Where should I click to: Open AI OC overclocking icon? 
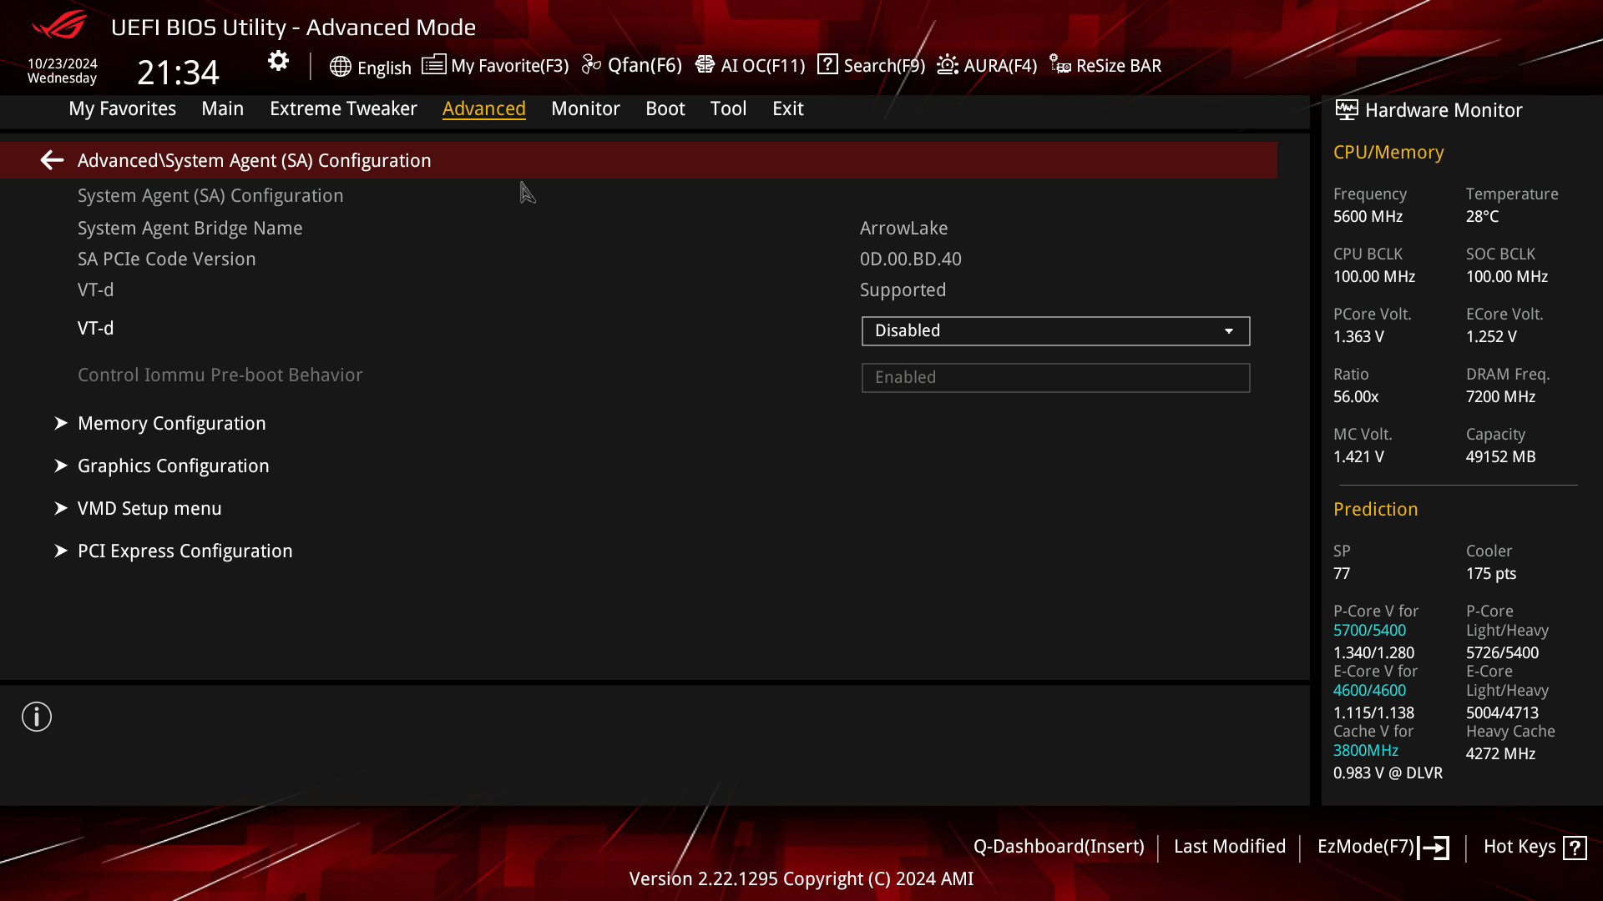point(705,64)
